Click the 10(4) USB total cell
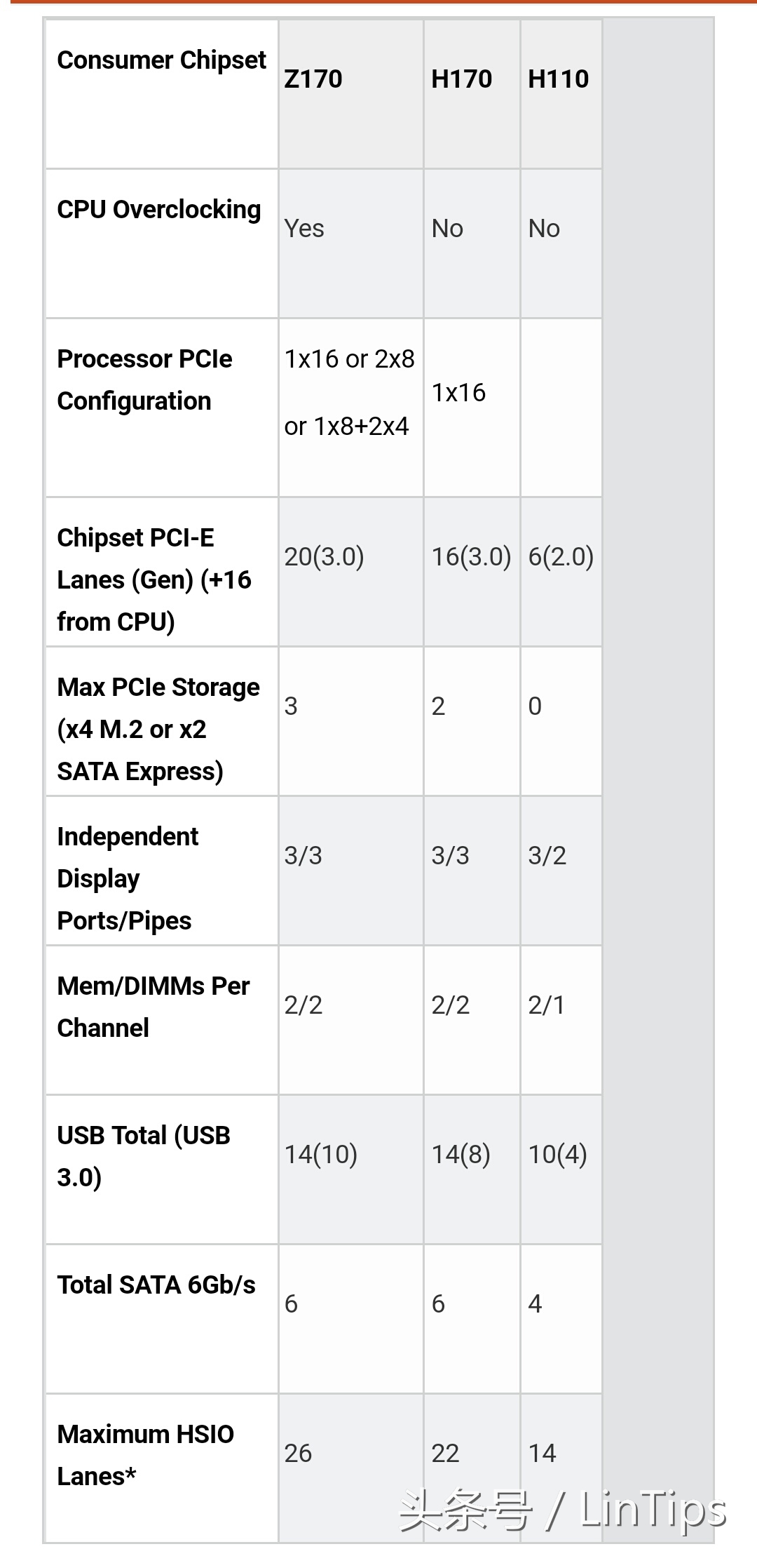 (557, 1155)
